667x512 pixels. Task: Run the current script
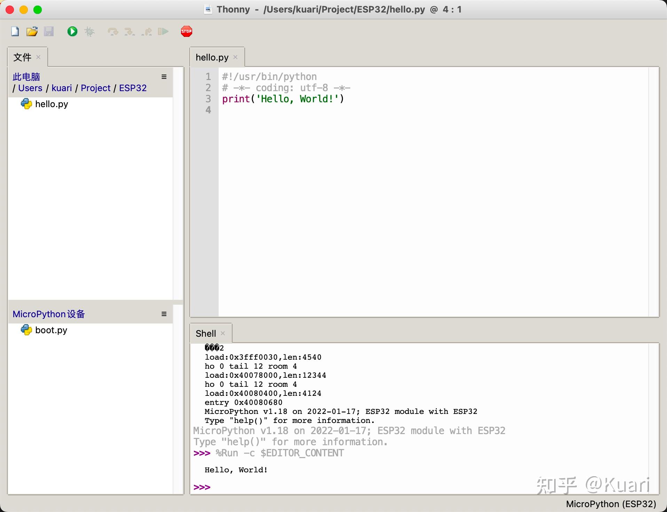[72, 31]
